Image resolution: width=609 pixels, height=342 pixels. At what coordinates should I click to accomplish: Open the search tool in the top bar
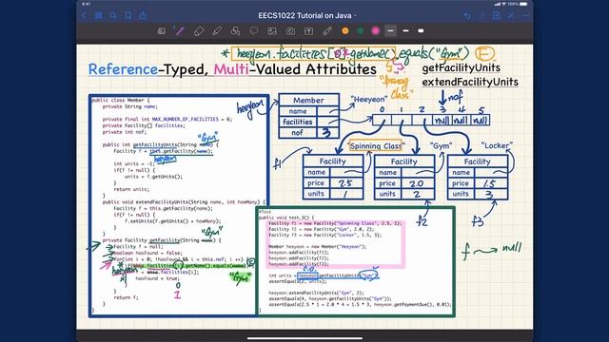coord(113,15)
